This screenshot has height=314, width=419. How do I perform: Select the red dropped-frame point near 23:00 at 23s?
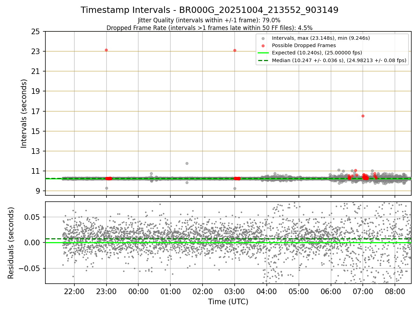point(106,50)
